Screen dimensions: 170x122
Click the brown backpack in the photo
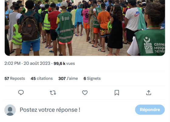tap(29, 27)
